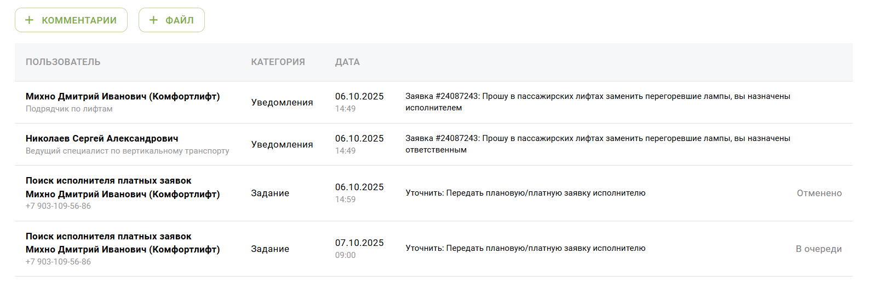This screenshot has height=282, width=872.
Task: Click the Отменено task status
Action: tap(819, 193)
